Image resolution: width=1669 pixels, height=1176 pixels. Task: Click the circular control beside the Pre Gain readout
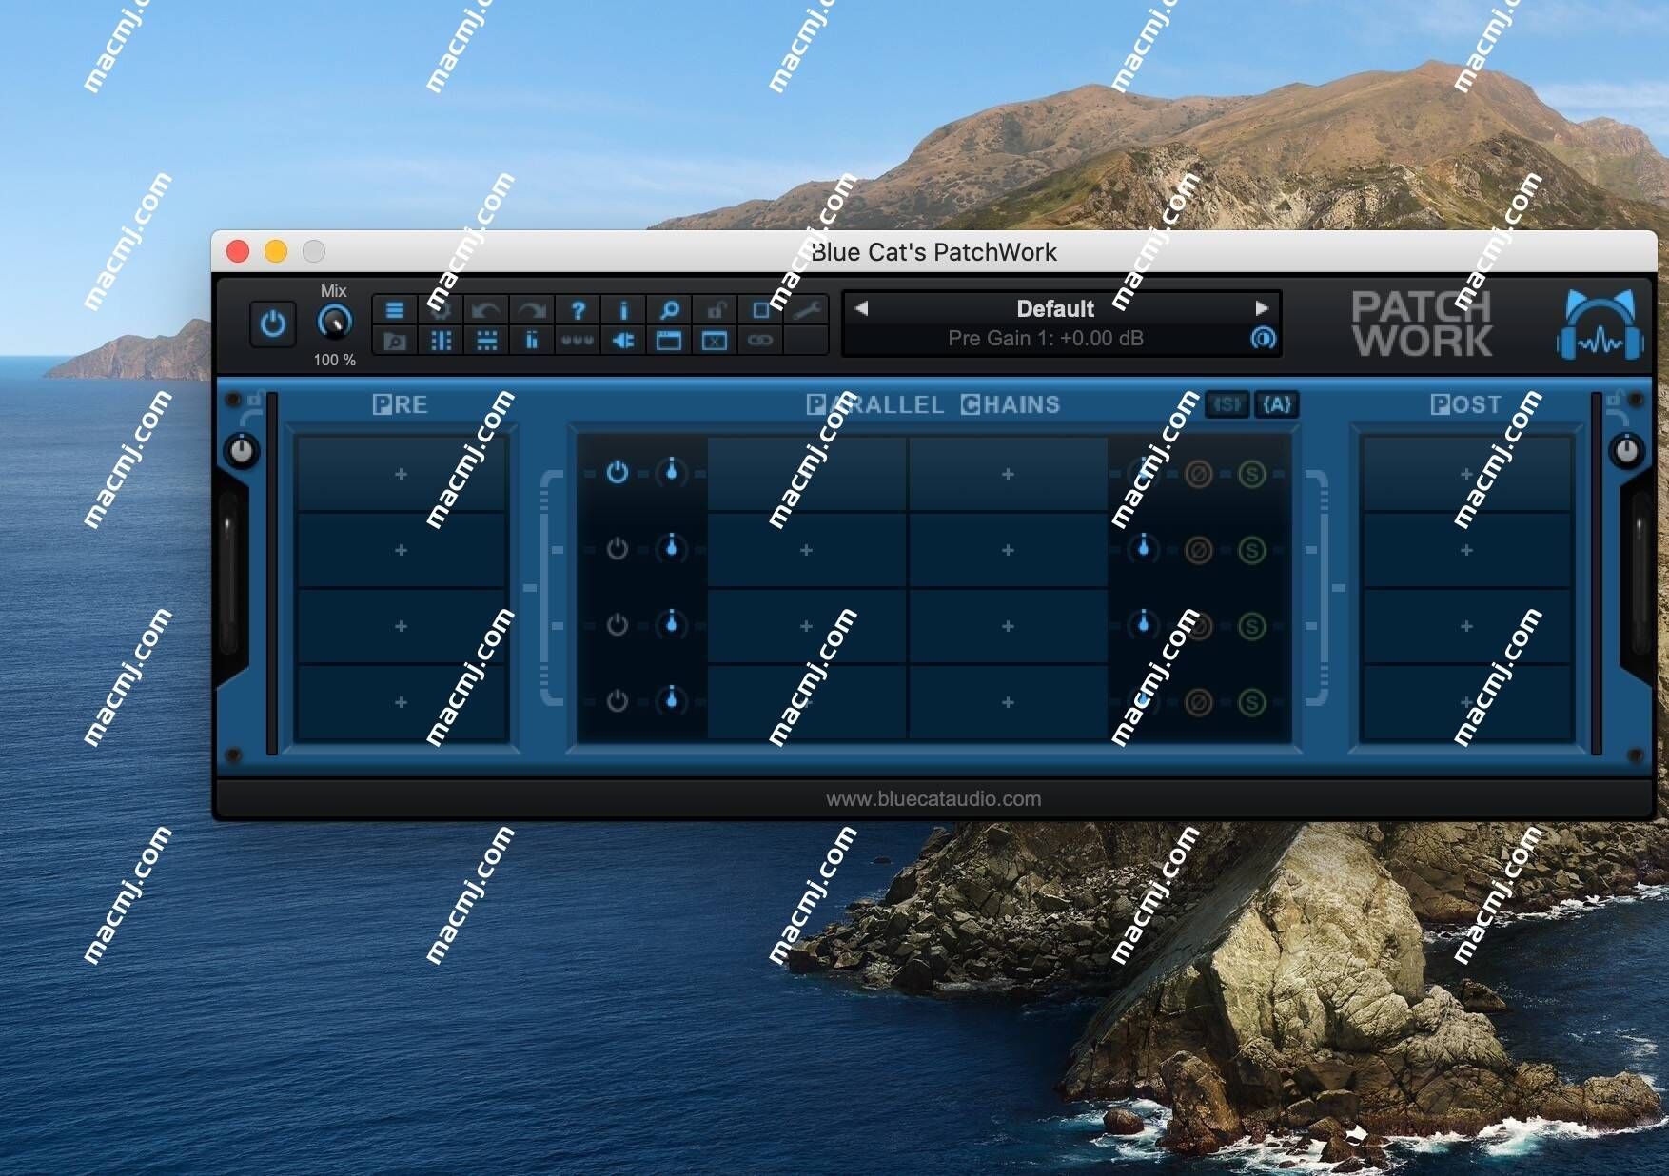pyautogui.click(x=1263, y=339)
